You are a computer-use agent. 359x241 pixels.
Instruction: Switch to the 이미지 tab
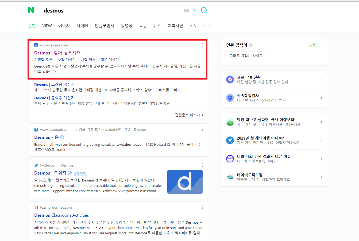[x=64, y=26]
